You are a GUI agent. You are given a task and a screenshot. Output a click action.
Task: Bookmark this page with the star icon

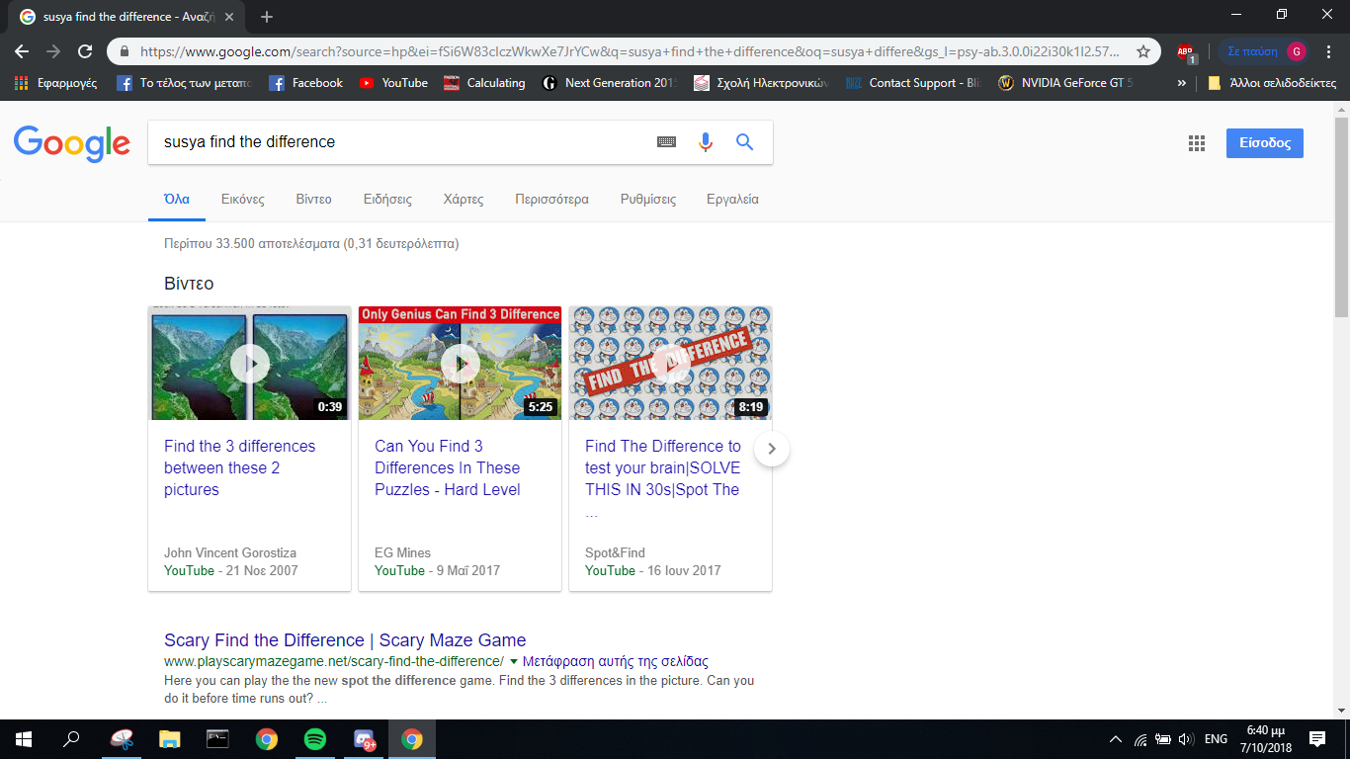[1143, 51]
